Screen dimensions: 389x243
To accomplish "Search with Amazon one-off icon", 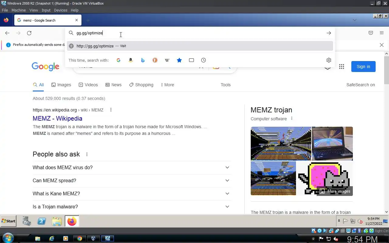I will (131, 60).
